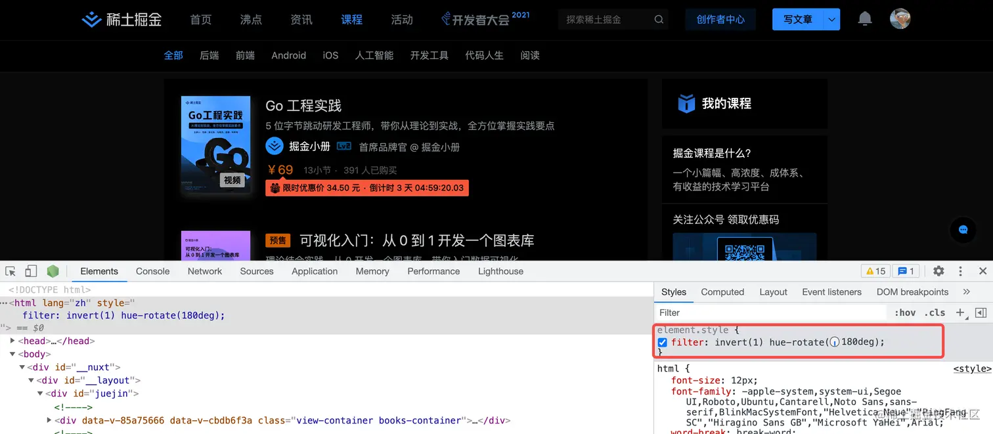Click the 写文章 button
The width and height of the screenshot is (993, 434).
point(798,20)
